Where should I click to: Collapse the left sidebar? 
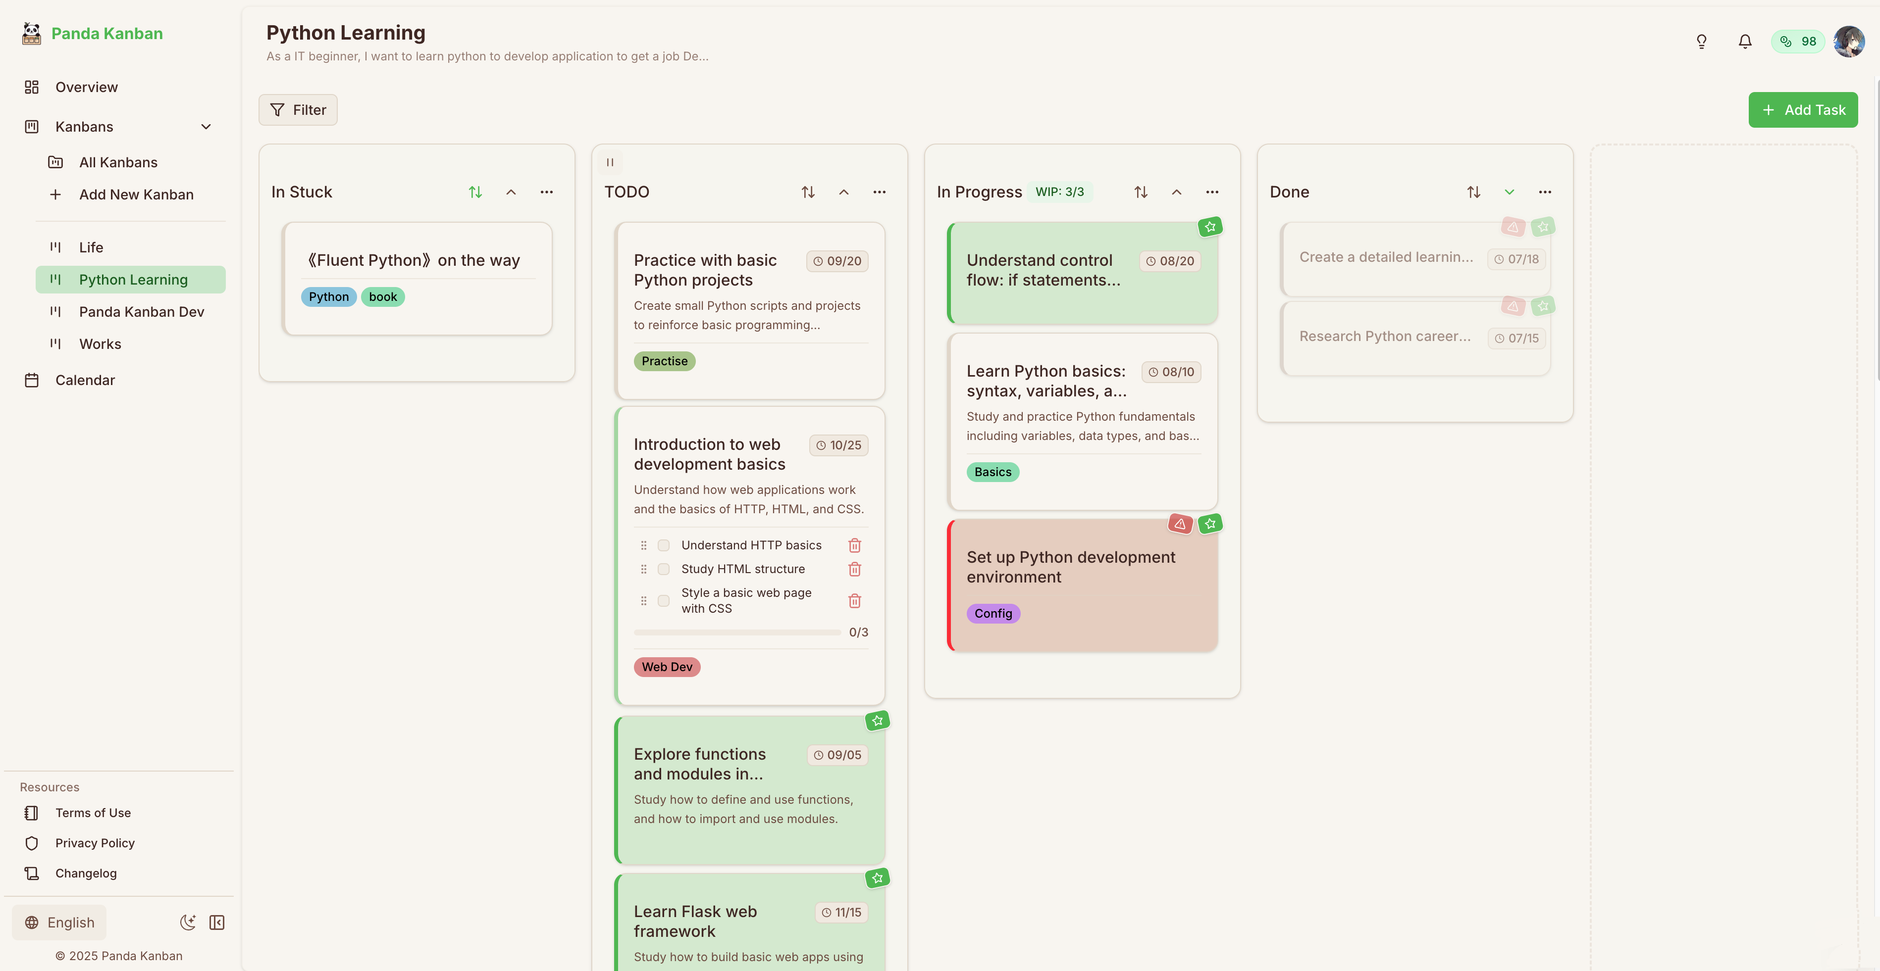coord(217,922)
